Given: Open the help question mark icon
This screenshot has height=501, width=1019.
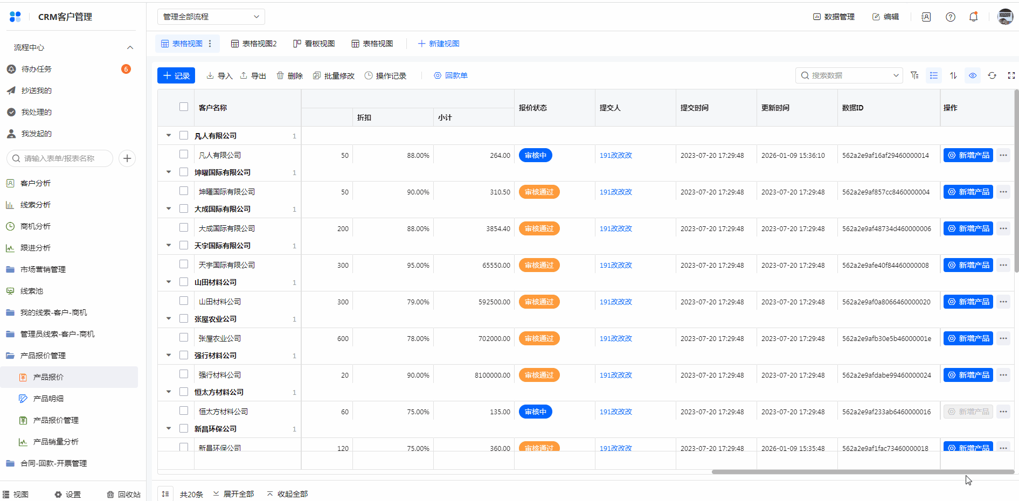Looking at the screenshot, I should (x=951, y=17).
